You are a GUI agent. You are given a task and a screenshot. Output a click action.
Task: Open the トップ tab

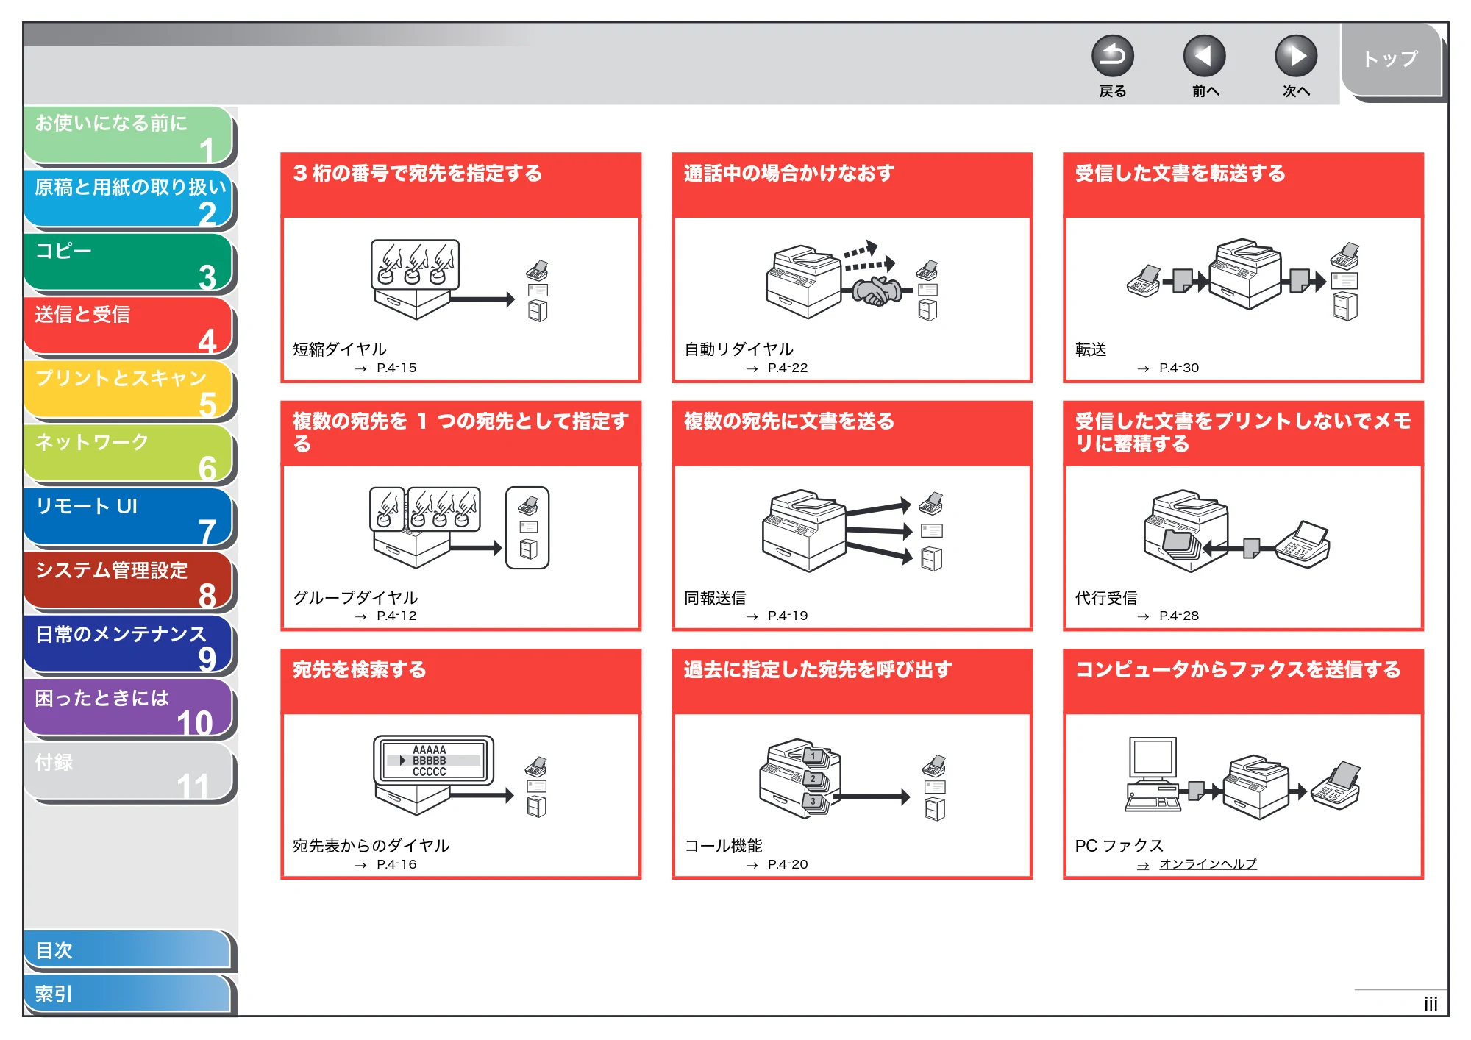tap(1391, 60)
